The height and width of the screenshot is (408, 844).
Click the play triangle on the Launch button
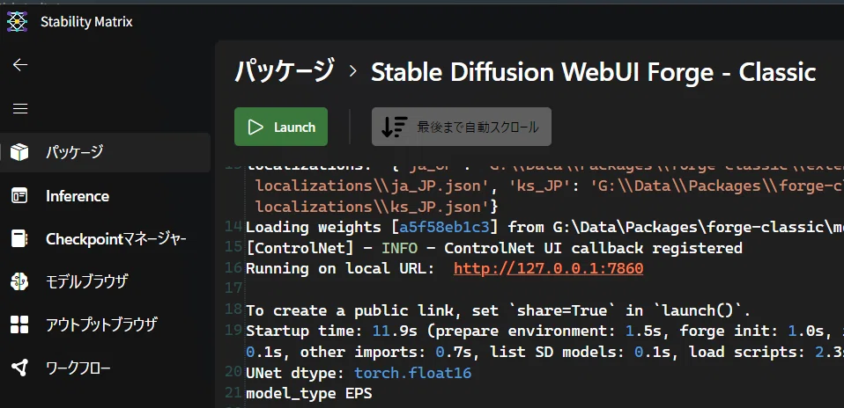pyautogui.click(x=255, y=127)
